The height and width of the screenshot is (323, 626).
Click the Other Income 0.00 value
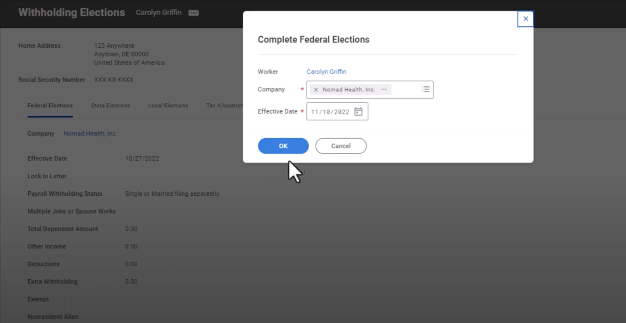pos(131,246)
